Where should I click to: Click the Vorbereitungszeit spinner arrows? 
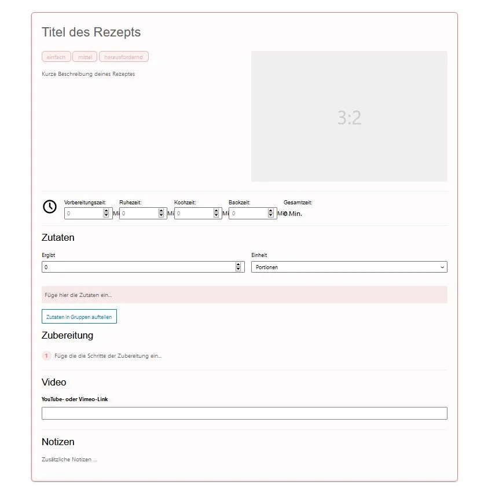tap(106, 214)
